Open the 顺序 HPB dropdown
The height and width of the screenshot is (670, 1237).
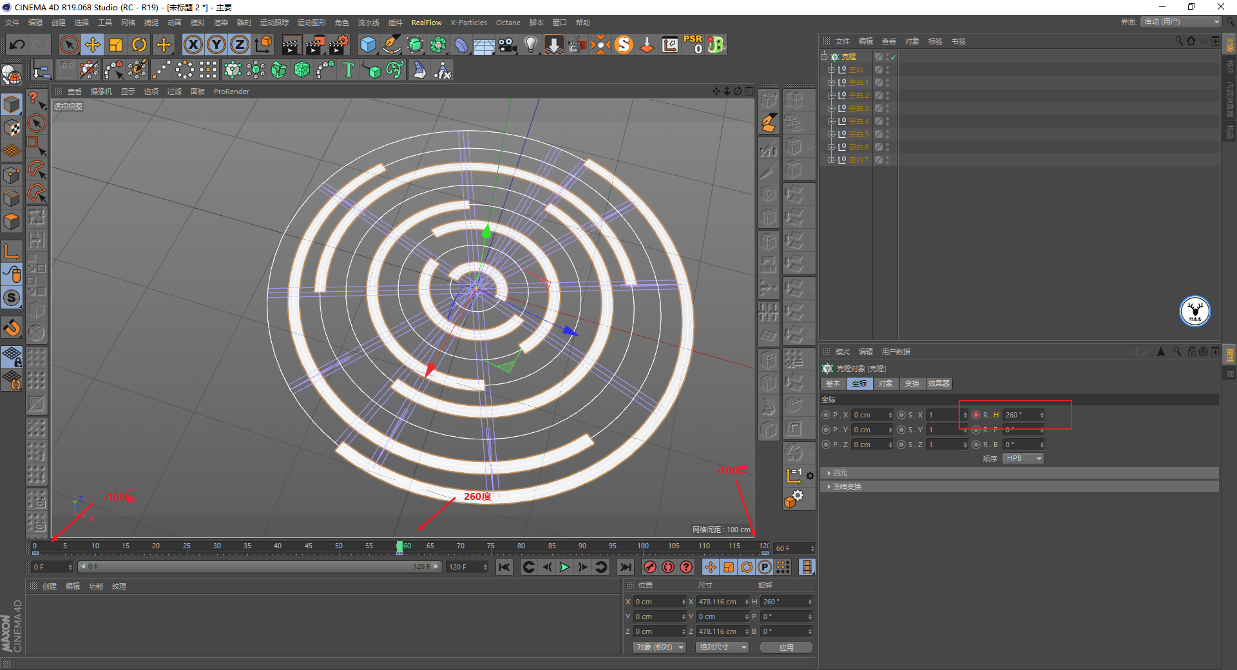pyautogui.click(x=1023, y=459)
